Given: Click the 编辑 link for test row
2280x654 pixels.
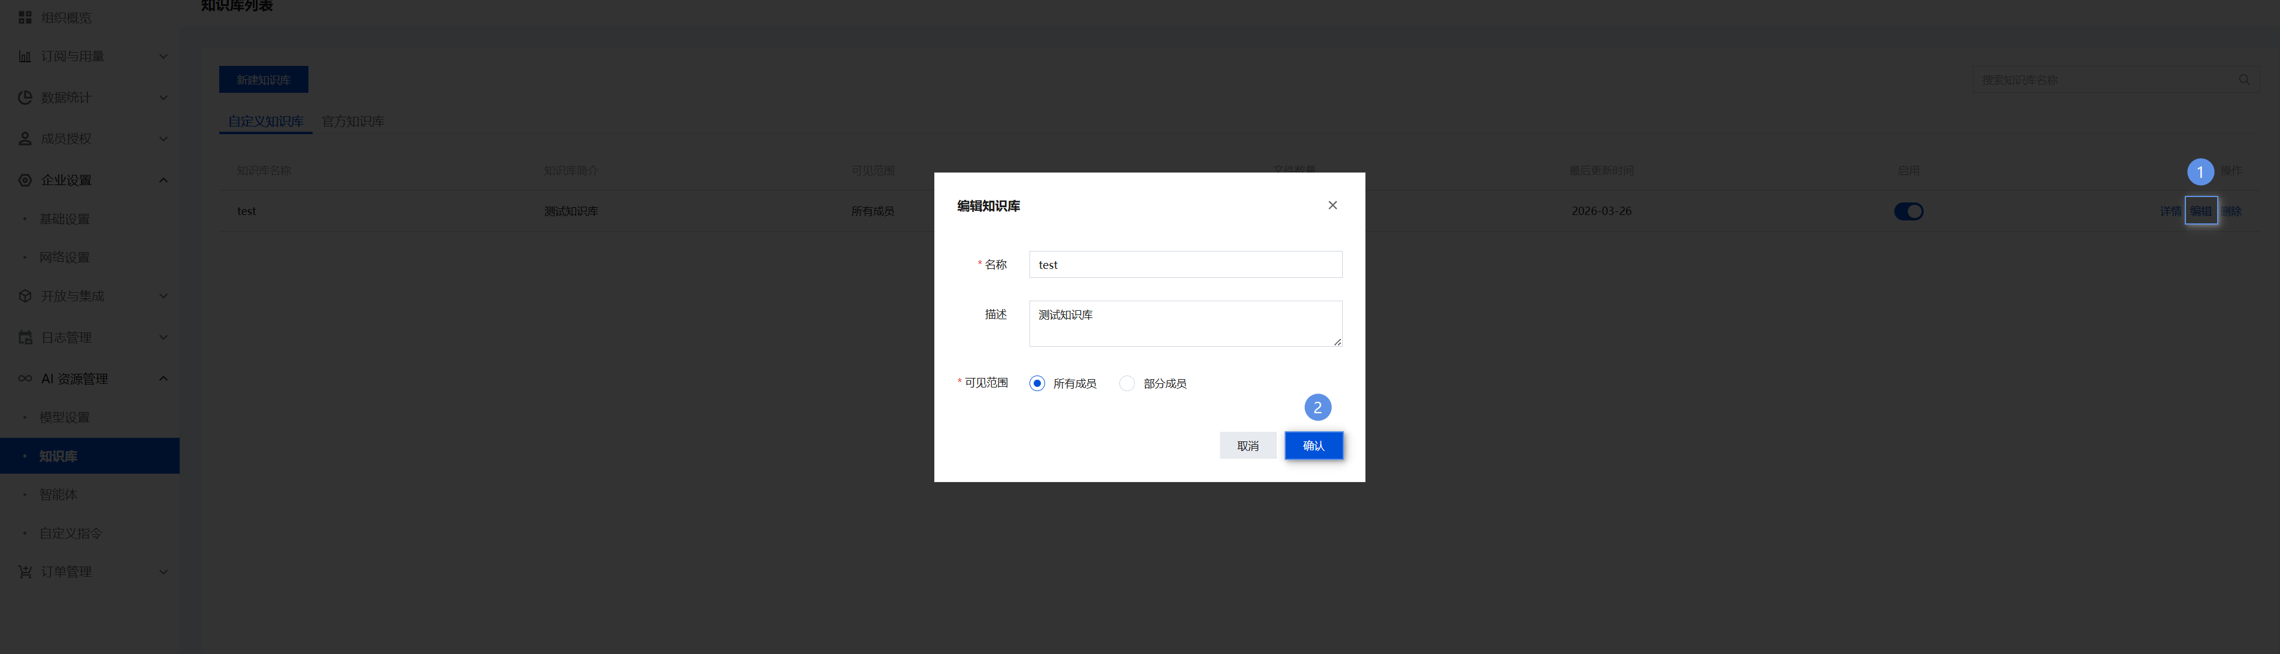Looking at the screenshot, I should tap(2200, 211).
